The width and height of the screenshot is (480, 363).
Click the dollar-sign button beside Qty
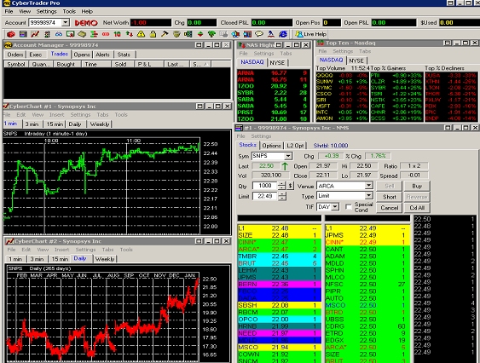tap(290, 186)
